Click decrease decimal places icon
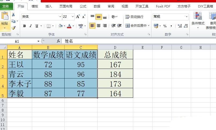 point(186,26)
